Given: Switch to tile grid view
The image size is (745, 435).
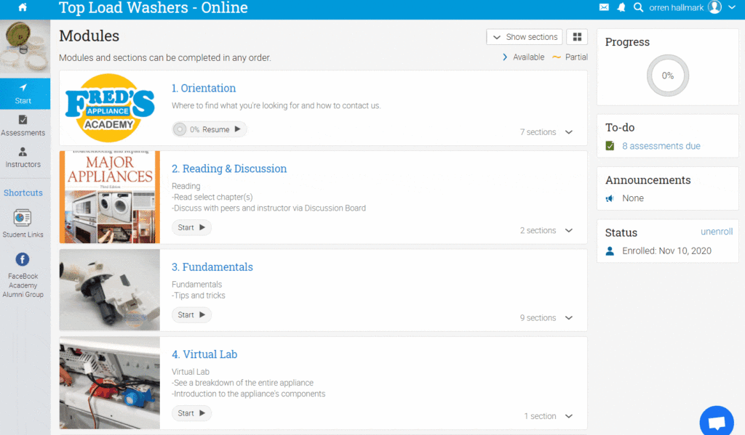Looking at the screenshot, I should coord(577,37).
